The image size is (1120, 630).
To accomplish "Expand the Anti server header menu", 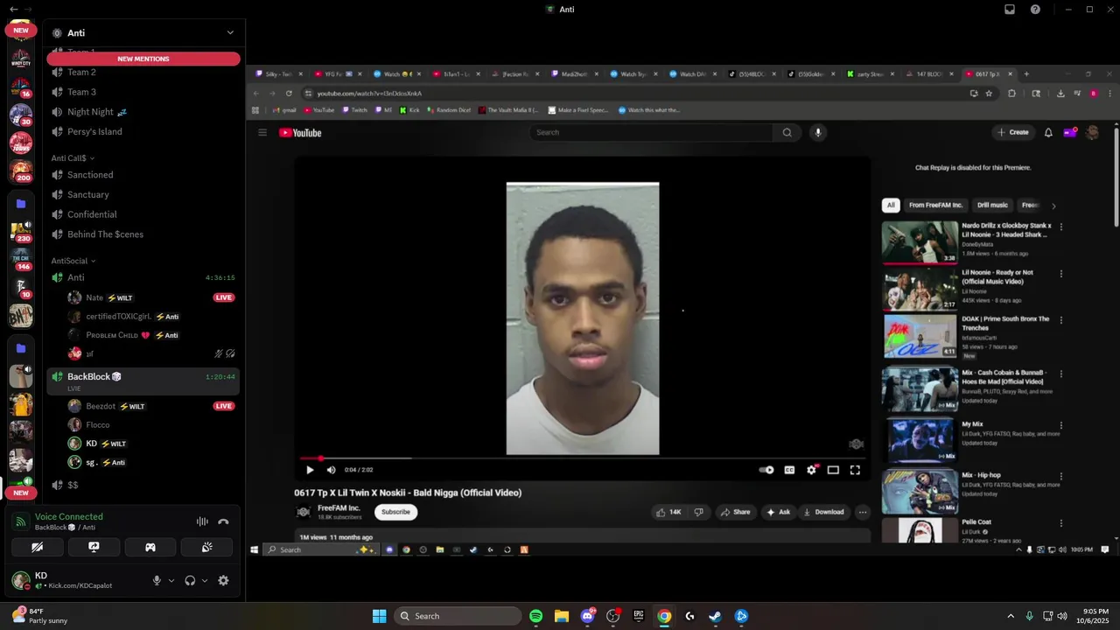I will tap(230, 32).
